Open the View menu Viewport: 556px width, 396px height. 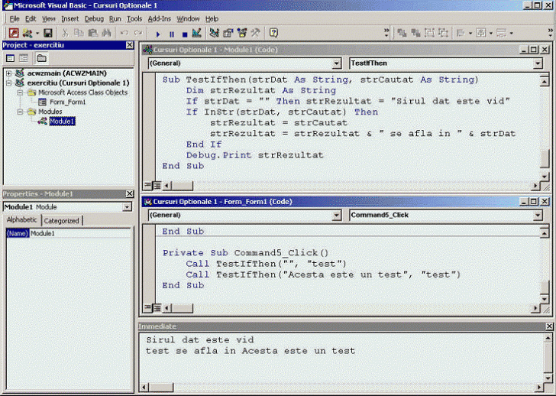(x=49, y=19)
